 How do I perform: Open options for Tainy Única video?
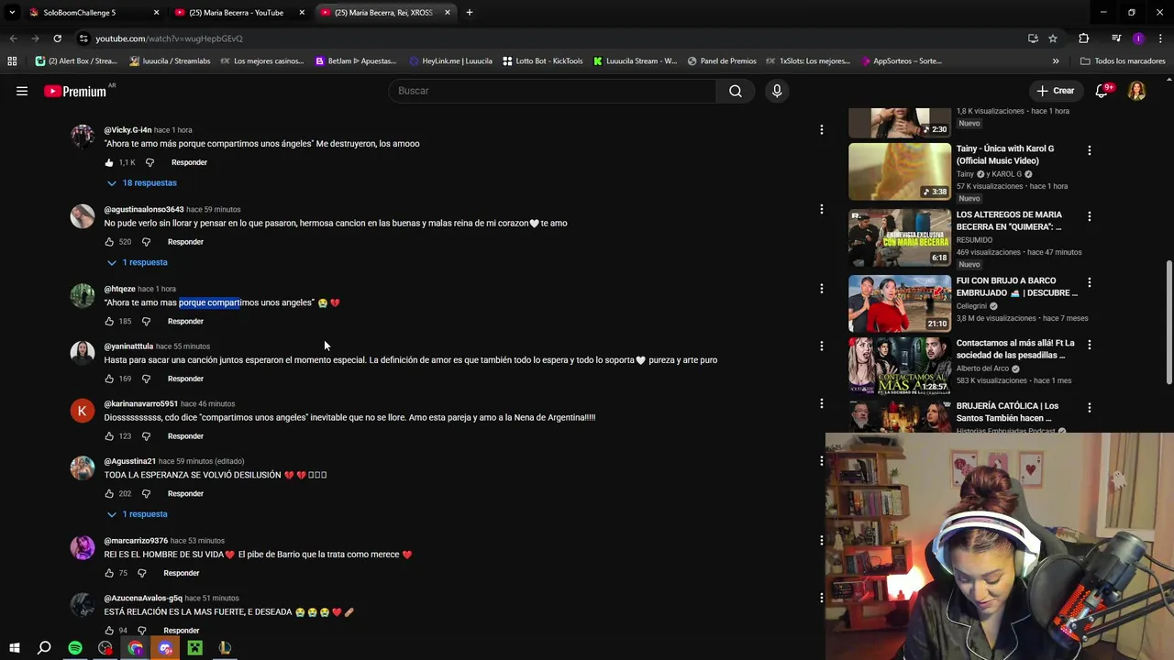[x=1090, y=149]
